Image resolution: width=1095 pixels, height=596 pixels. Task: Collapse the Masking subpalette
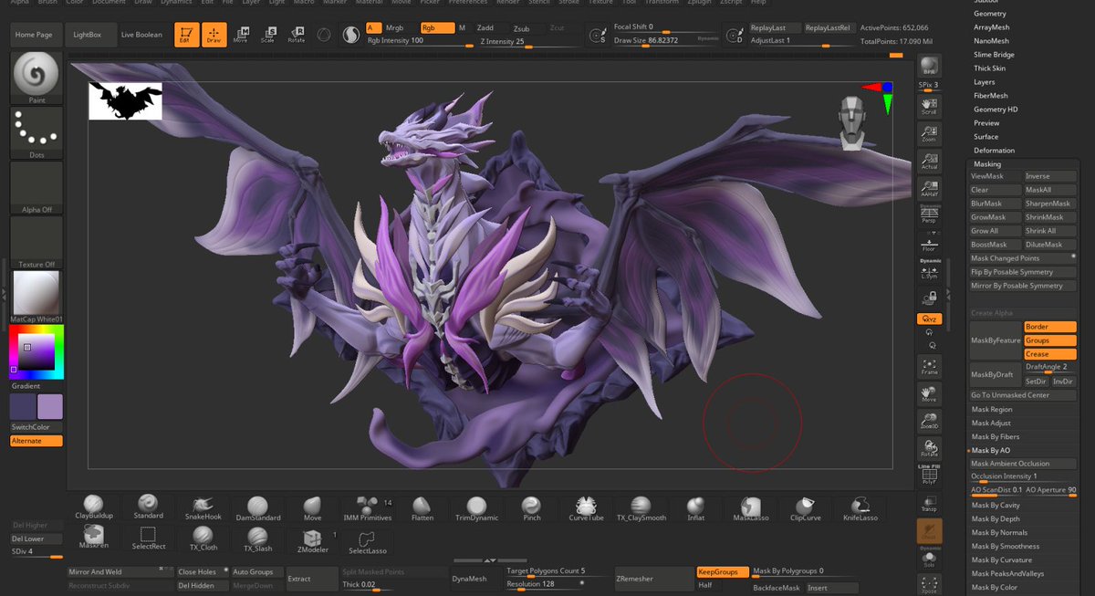point(987,164)
